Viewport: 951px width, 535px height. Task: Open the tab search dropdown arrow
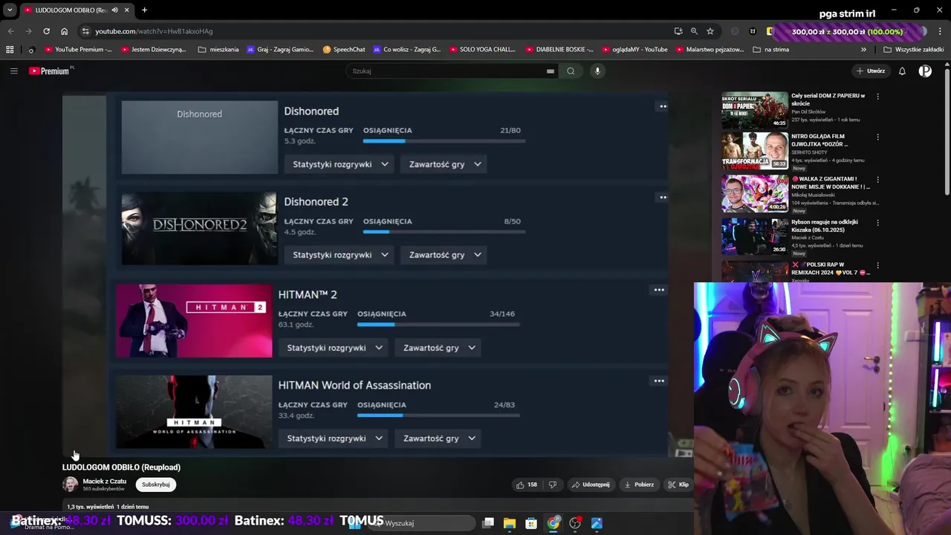[10, 10]
